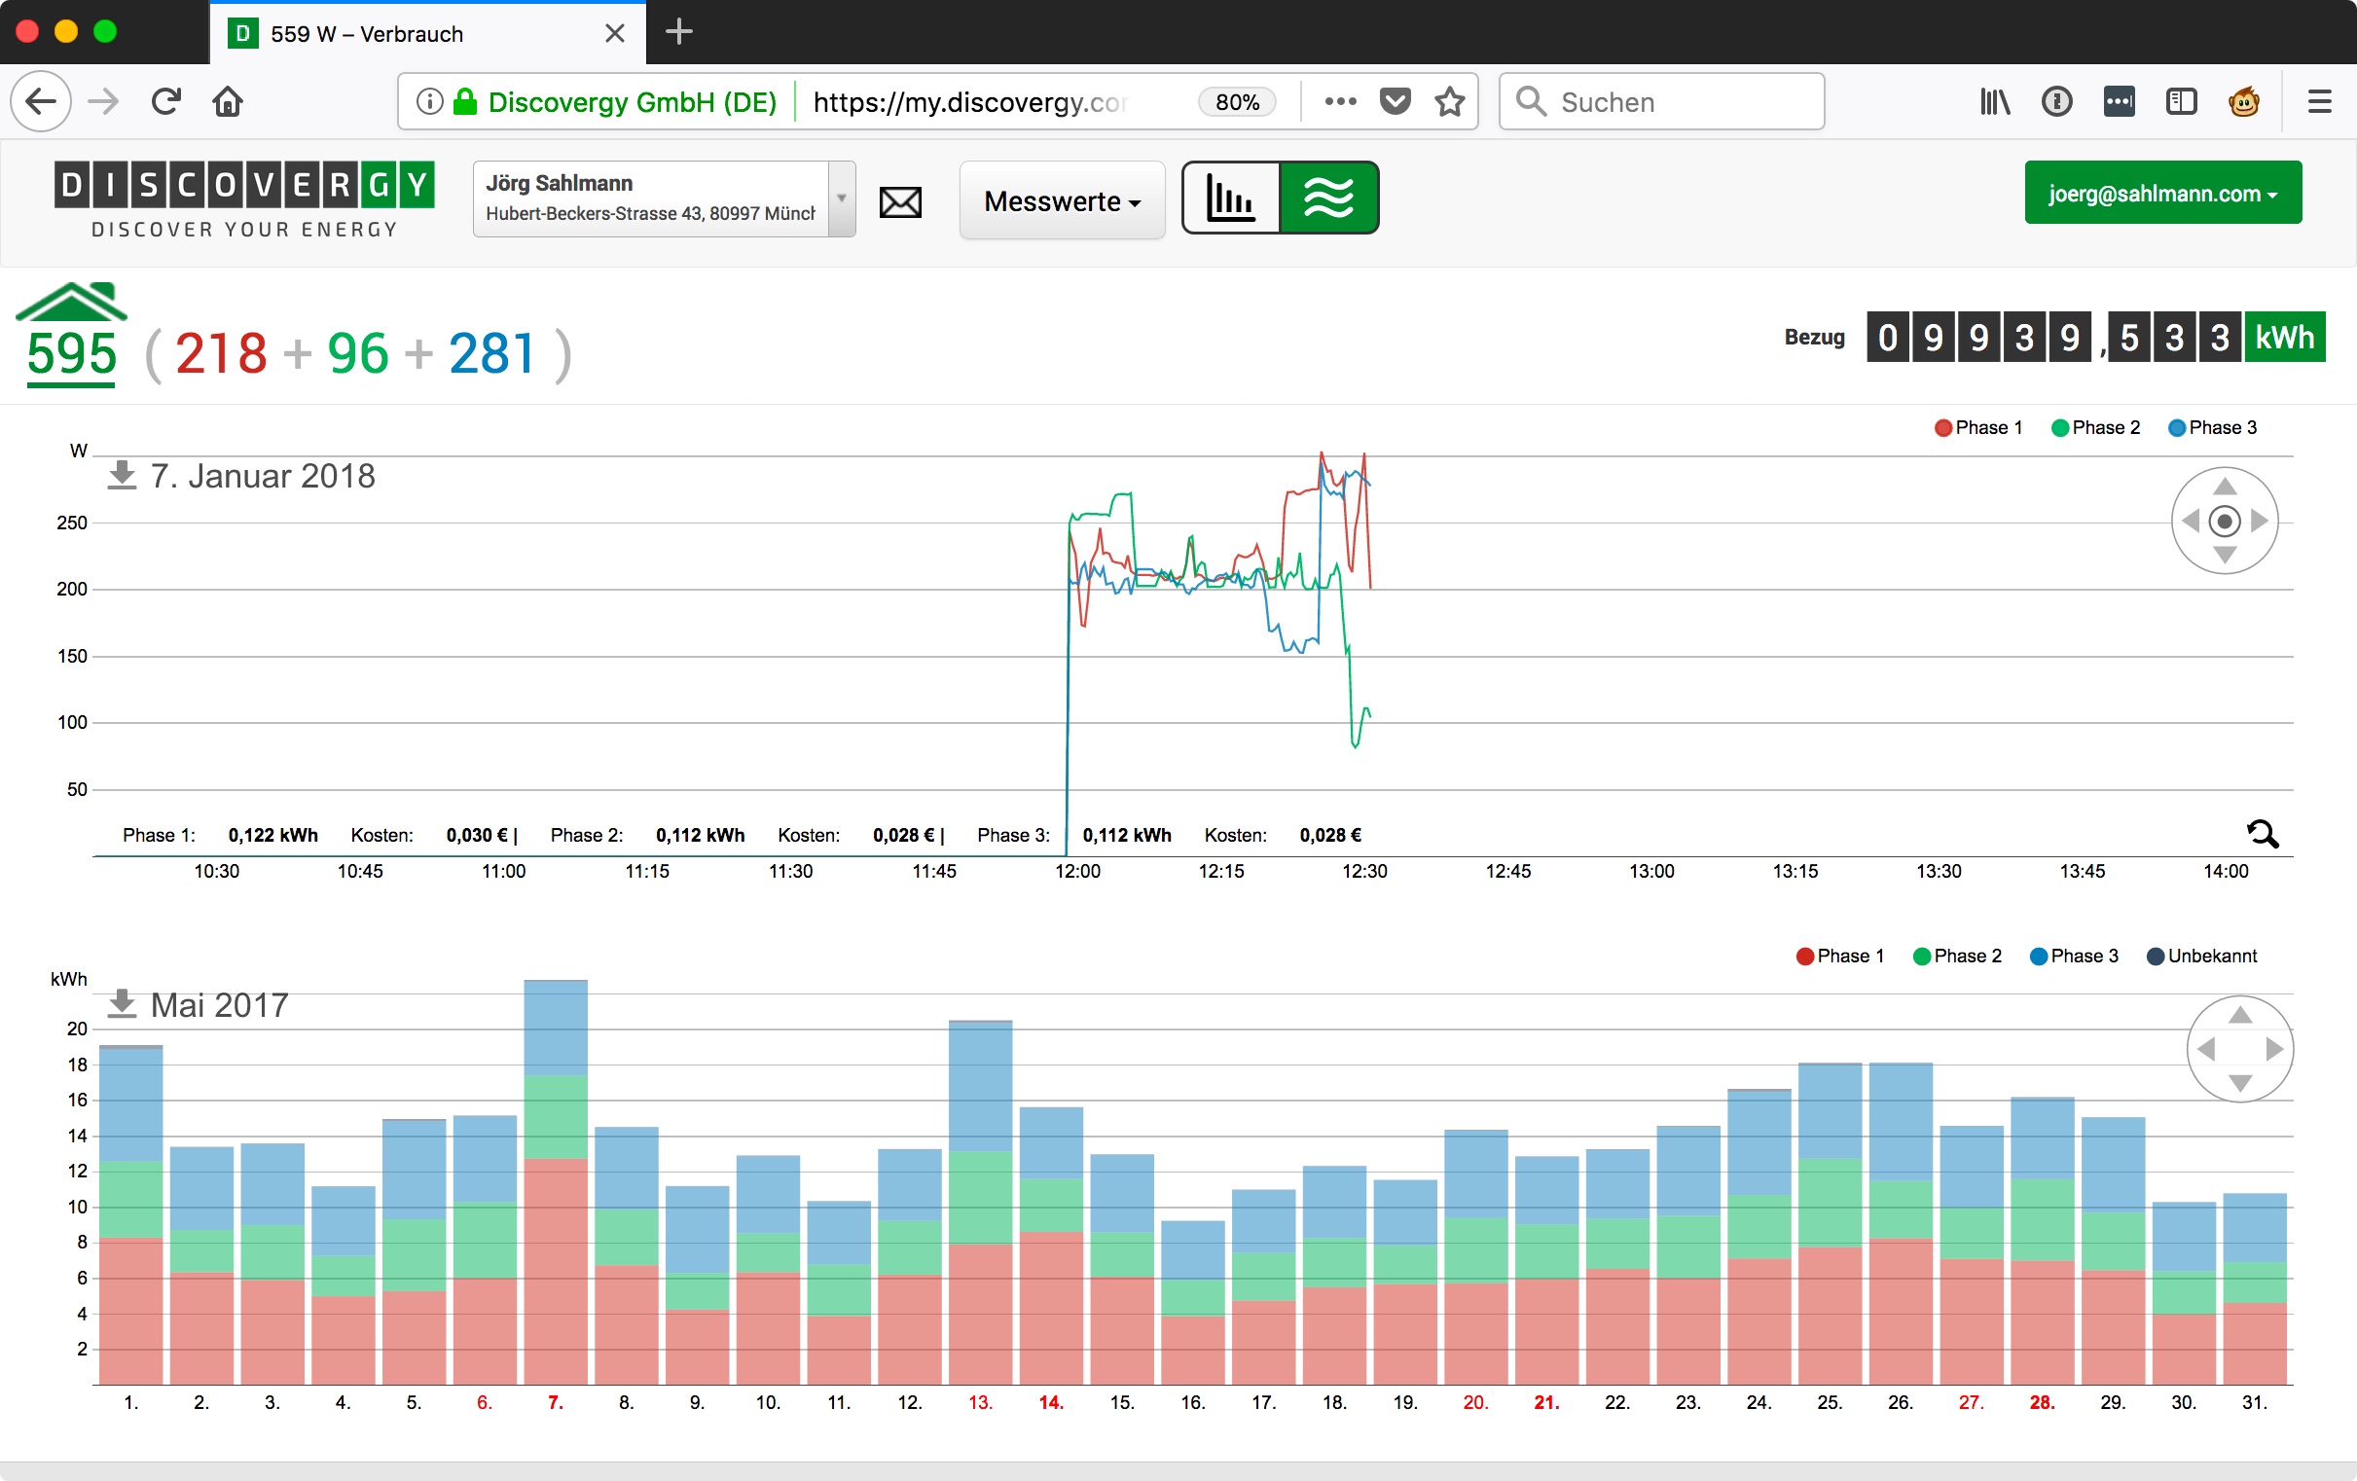This screenshot has width=2357, height=1481.
Task: Download 7. Januar 2018 chart data
Action: click(122, 476)
